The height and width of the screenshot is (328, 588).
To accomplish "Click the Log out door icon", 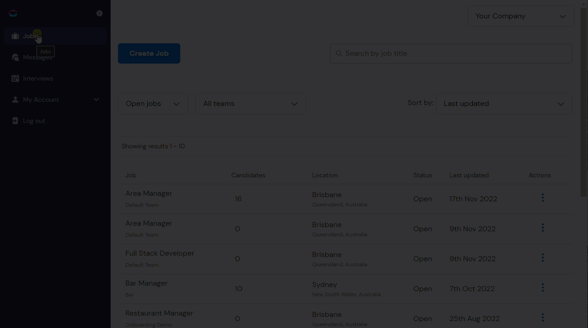I will (15, 121).
